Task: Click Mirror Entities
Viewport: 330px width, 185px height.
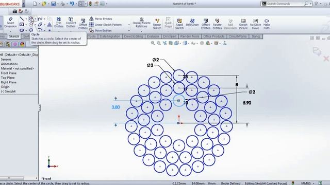Action: (101, 18)
